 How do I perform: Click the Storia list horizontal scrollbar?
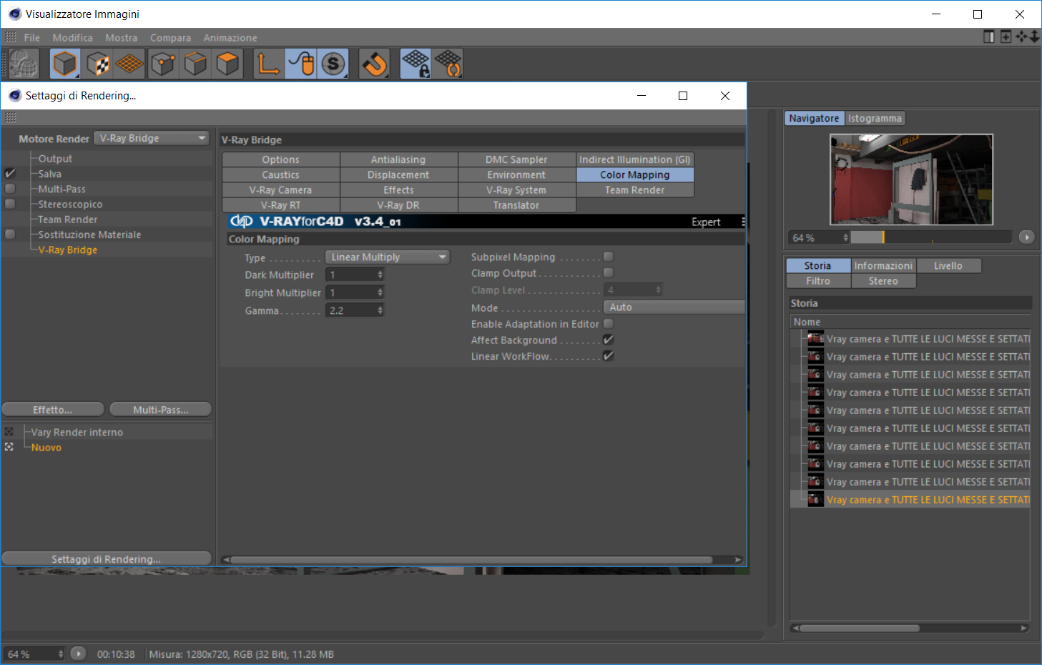click(x=860, y=628)
